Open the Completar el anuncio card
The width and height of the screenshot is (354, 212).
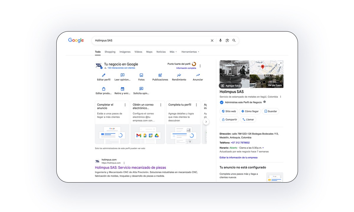[x=112, y=122]
